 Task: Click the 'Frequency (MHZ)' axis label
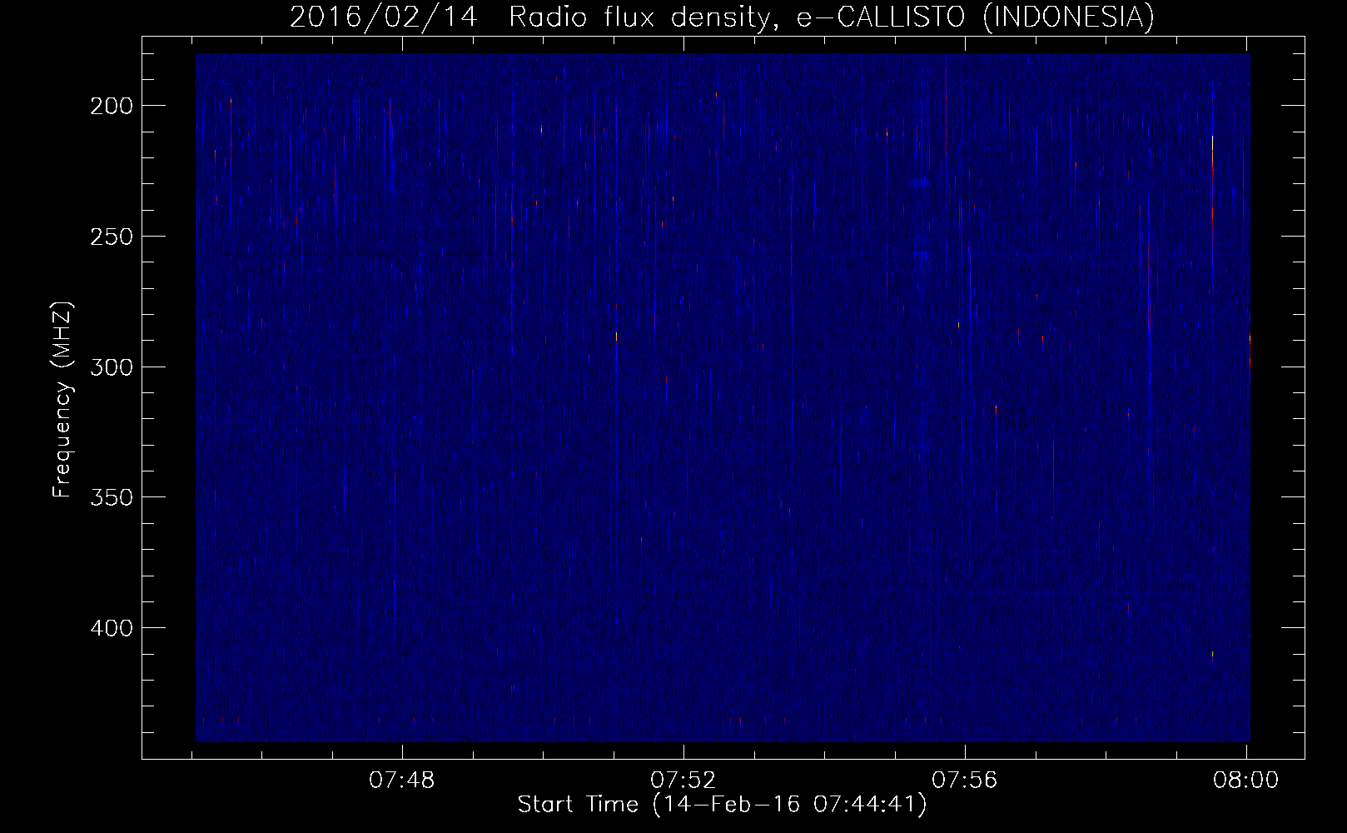pos(62,400)
